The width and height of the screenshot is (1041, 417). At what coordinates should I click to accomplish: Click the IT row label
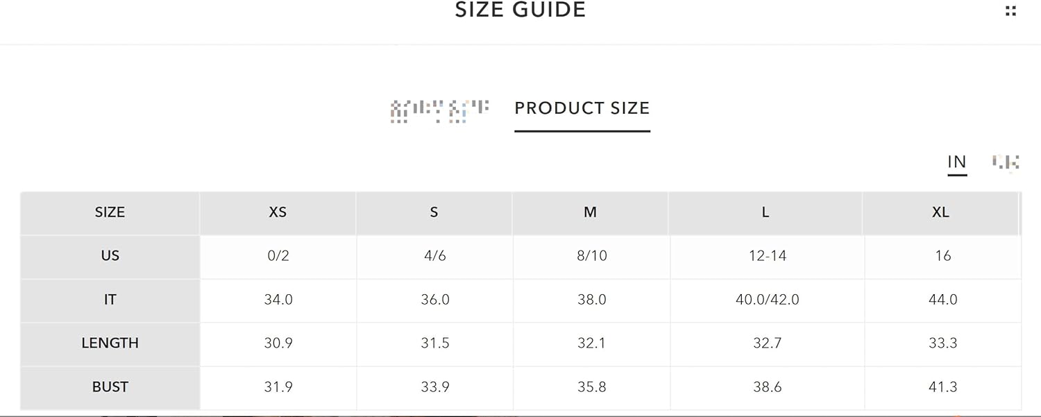[x=110, y=300]
